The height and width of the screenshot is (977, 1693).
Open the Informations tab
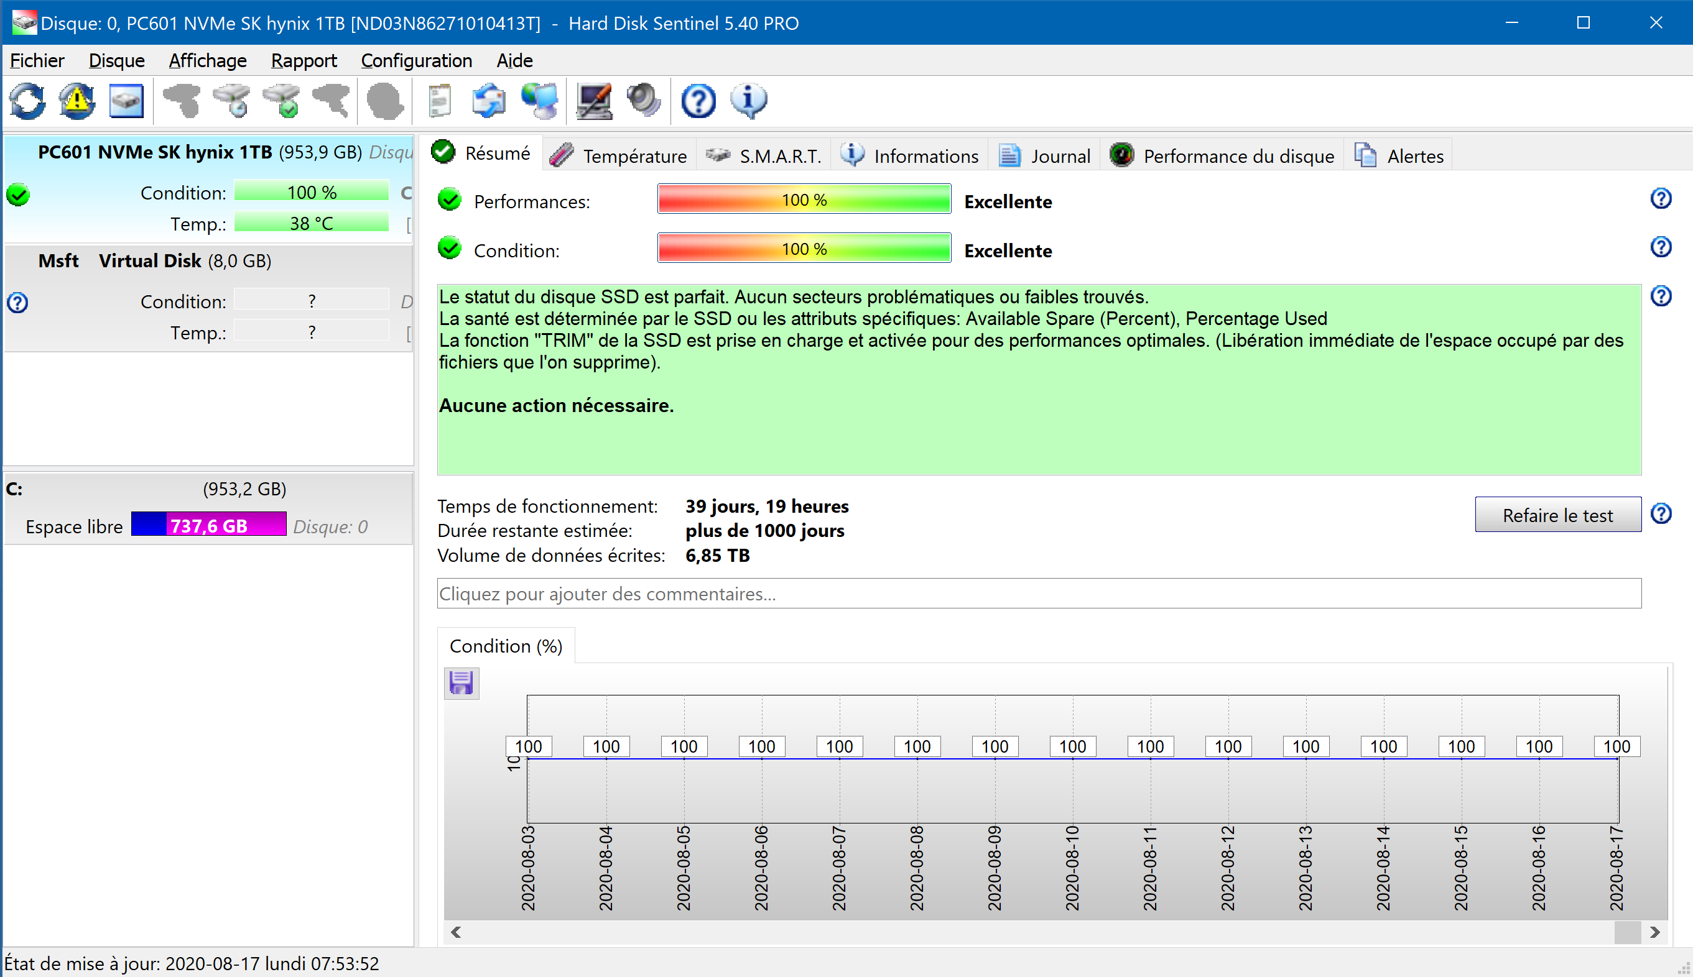tap(909, 155)
